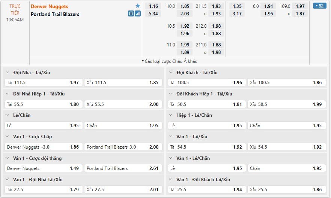Screen dimensions: 331x198
Task: Open the live stream S icon
Action: [x=131, y=13]
